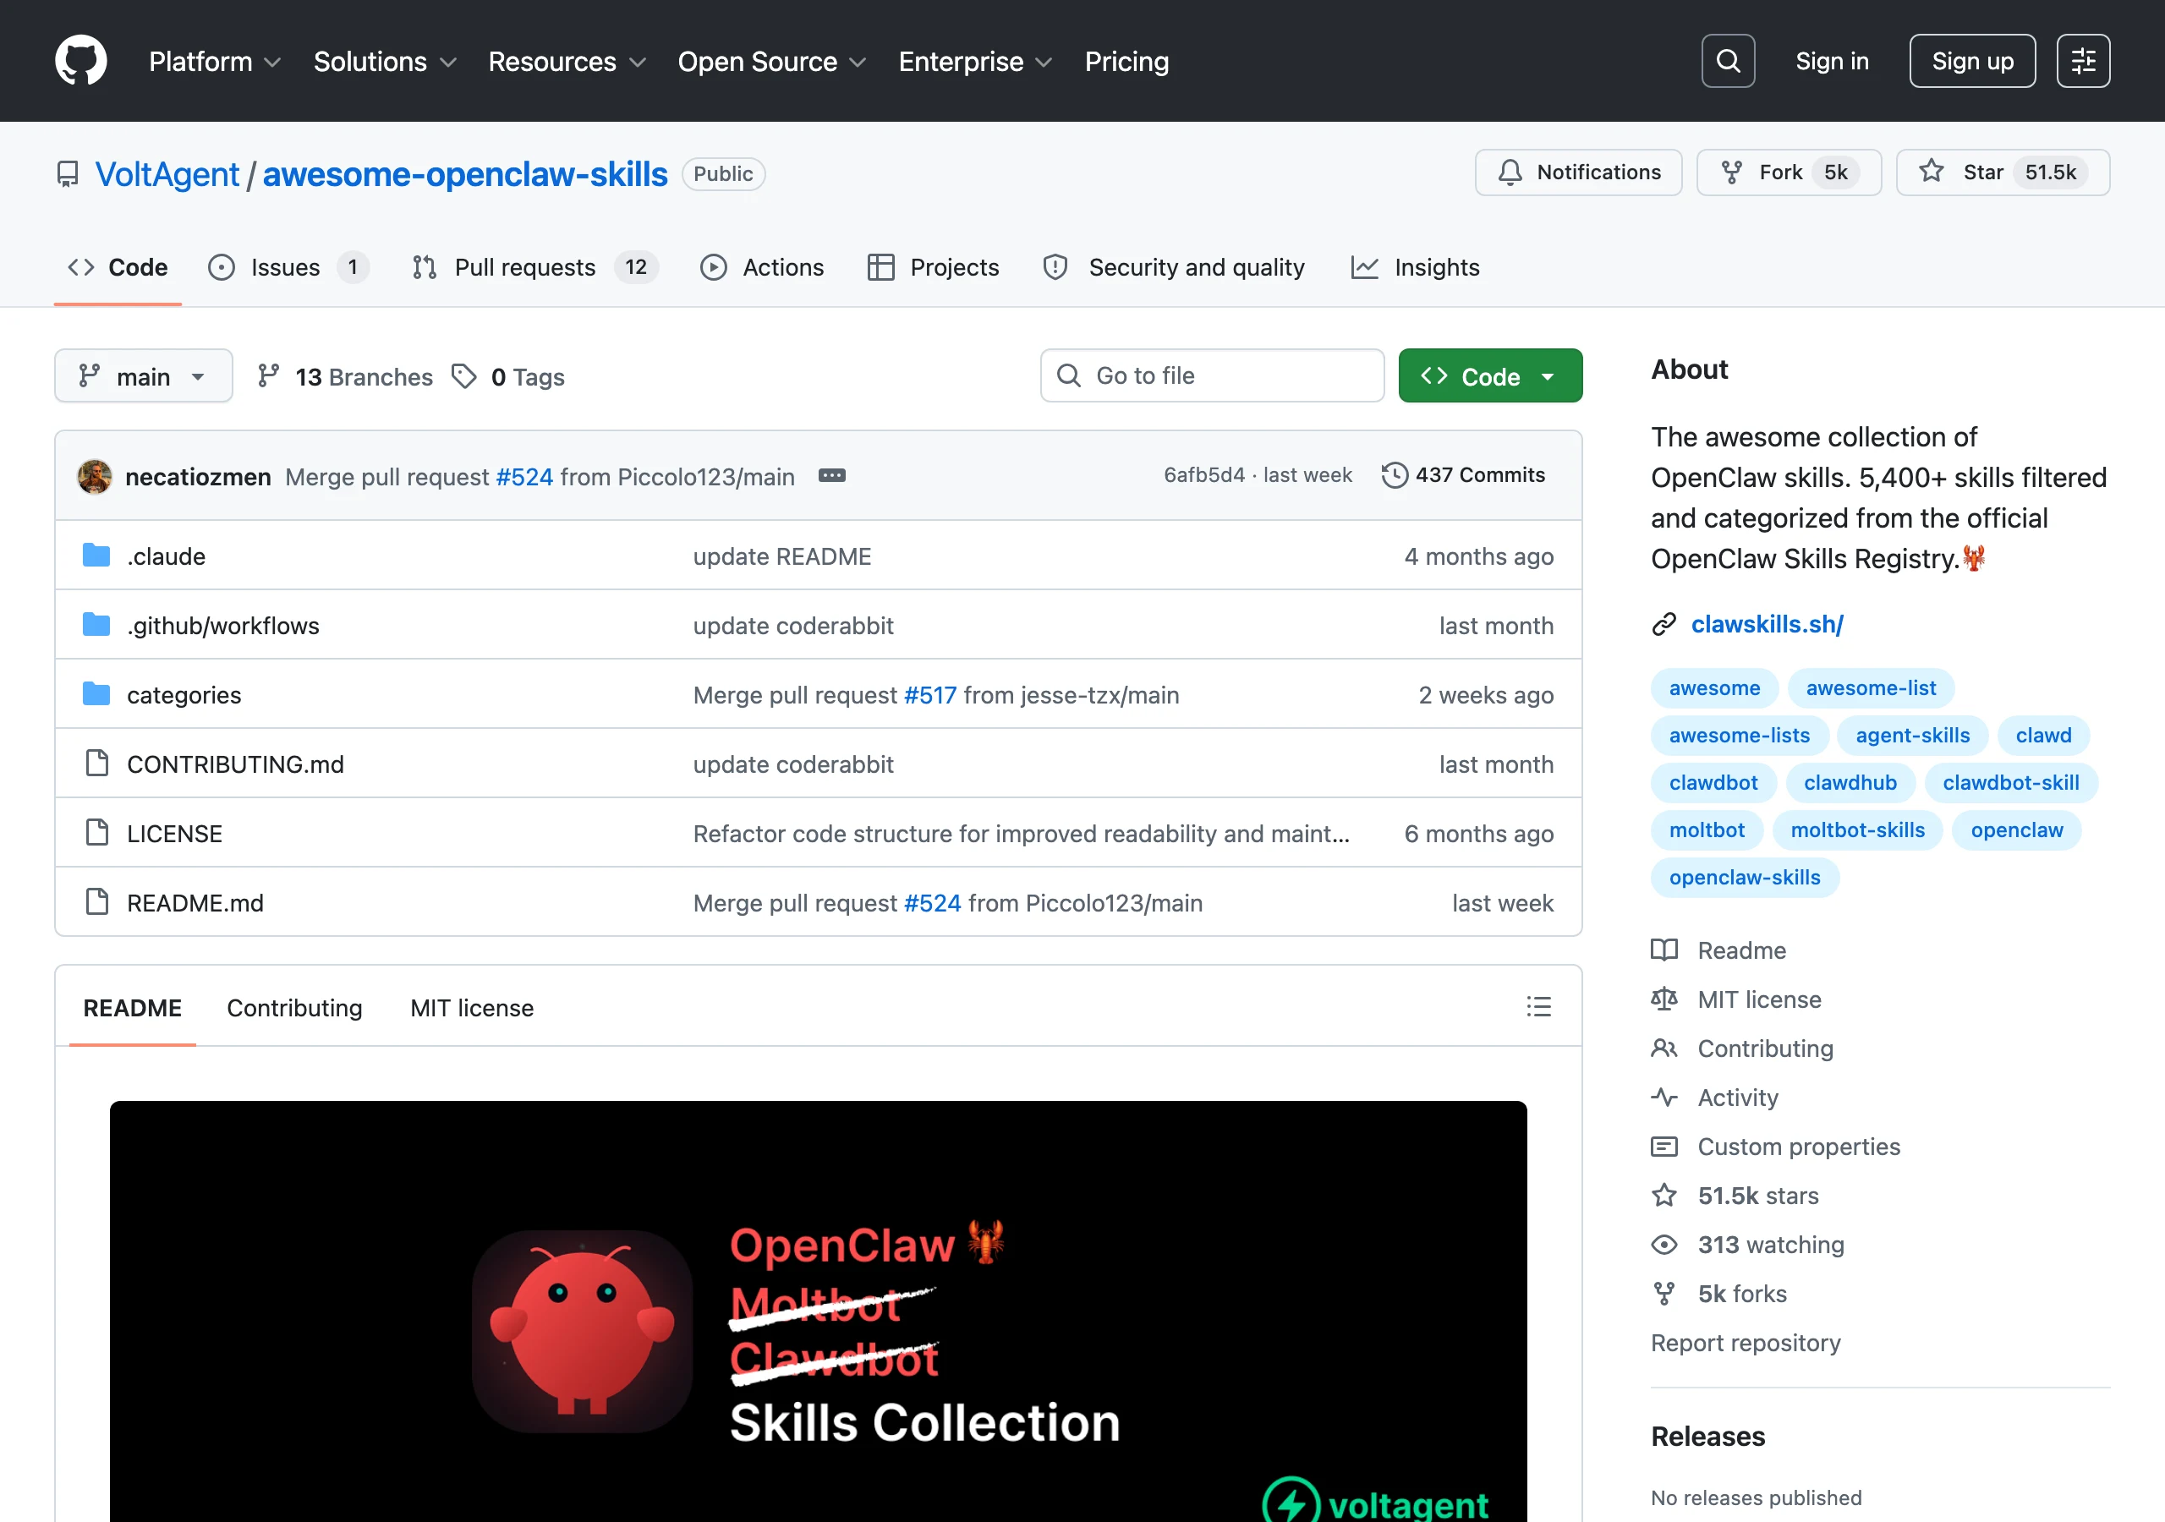Open the Insights tab

pyautogui.click(x=1414, y=268)
